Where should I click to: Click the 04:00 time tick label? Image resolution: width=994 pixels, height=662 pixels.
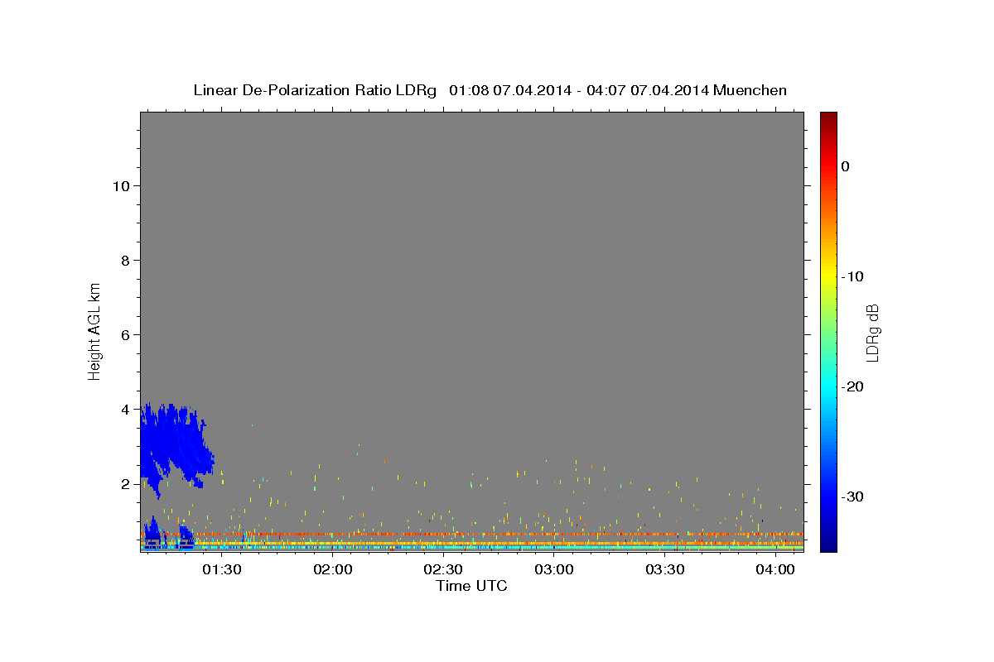pos(775,569)
